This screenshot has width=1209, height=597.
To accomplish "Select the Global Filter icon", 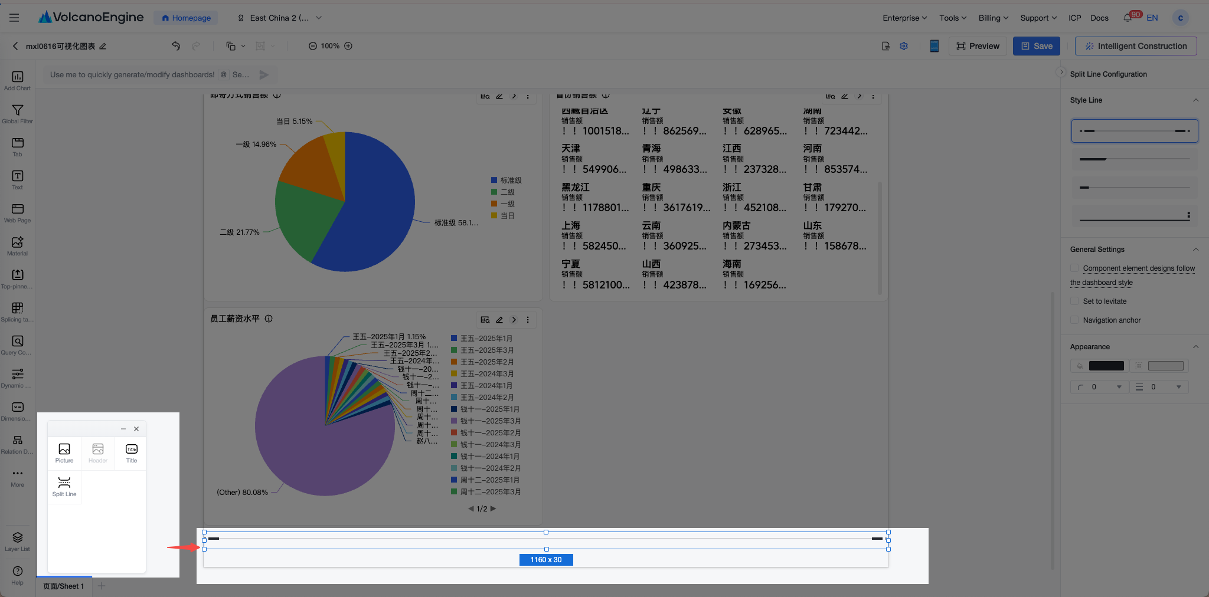I will pos(17,114).
